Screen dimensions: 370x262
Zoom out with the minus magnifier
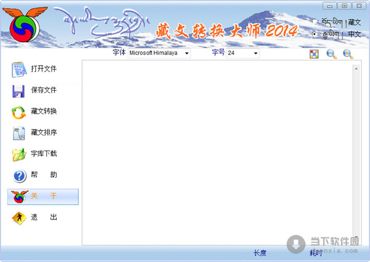pyautogui.click(x=331, y=54)
